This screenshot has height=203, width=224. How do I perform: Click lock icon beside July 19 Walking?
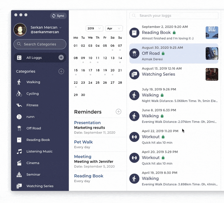click(162, 95)
